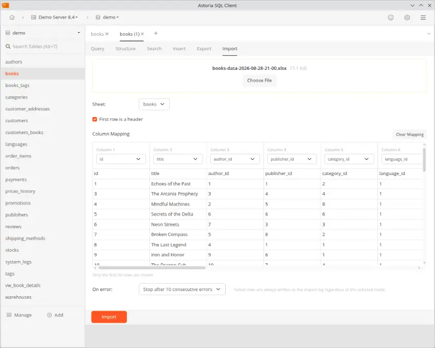Open Demo Server 8.4 dropdown
This screenshot has width=435, height=348.
[x=54, y=17]
